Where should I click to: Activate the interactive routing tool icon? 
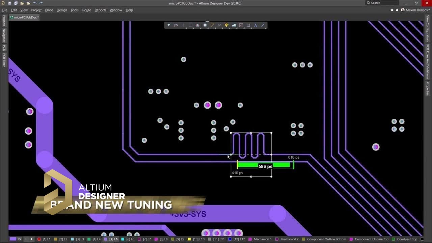click(212, 25)
